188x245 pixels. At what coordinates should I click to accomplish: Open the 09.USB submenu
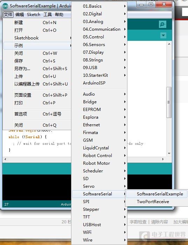[99, 67]
